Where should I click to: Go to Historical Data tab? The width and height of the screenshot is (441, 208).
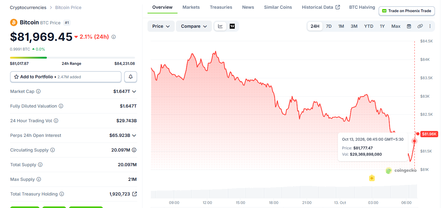pyautogui.click(x=321, y=7)
